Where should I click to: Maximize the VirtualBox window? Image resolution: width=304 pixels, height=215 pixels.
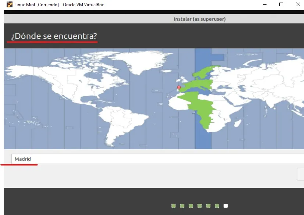coord(281,4)
